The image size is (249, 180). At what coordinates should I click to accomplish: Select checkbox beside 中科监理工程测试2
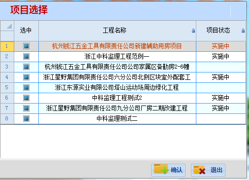[26, 98]
